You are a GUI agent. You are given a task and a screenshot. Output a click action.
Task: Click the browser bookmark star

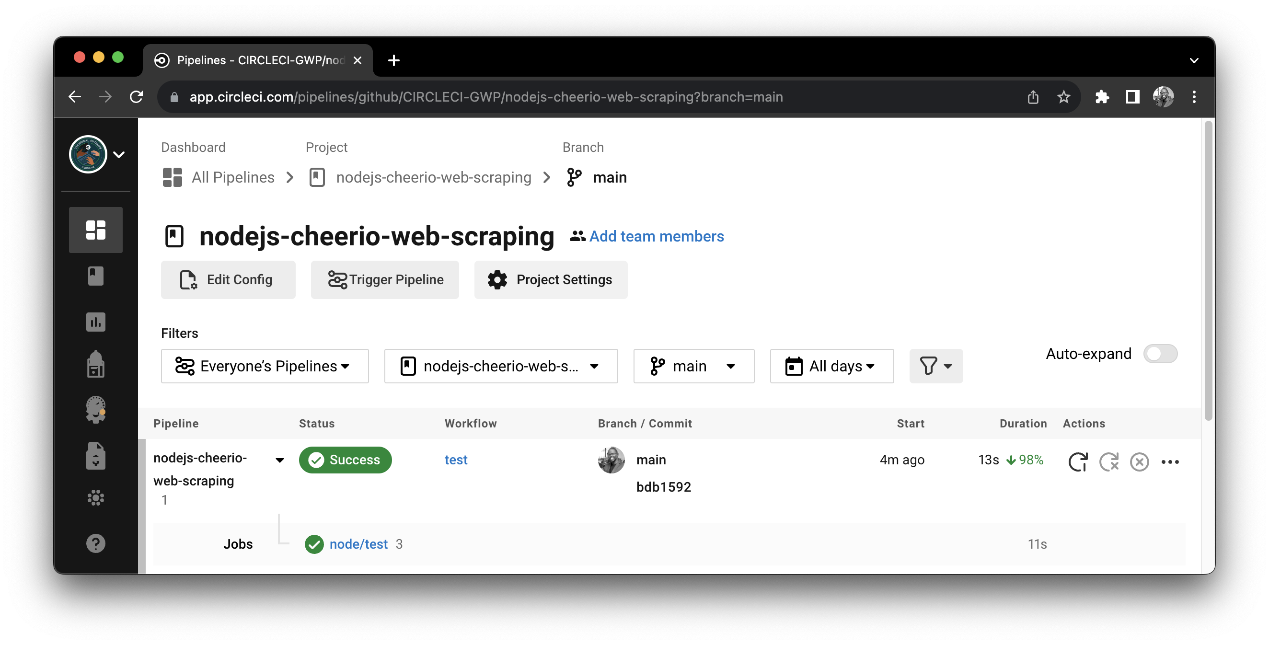1064,97
